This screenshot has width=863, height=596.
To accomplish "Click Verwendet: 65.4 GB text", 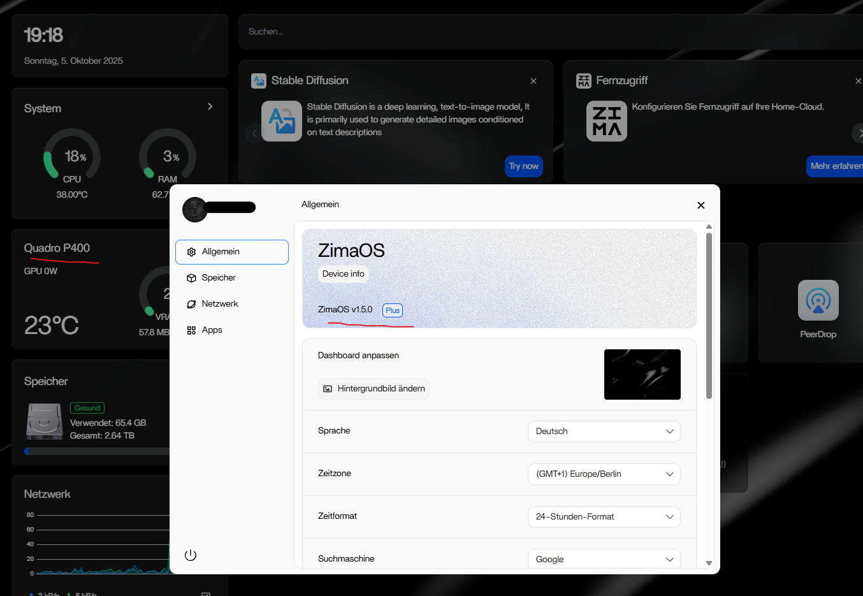I will (x=108, y=423).
